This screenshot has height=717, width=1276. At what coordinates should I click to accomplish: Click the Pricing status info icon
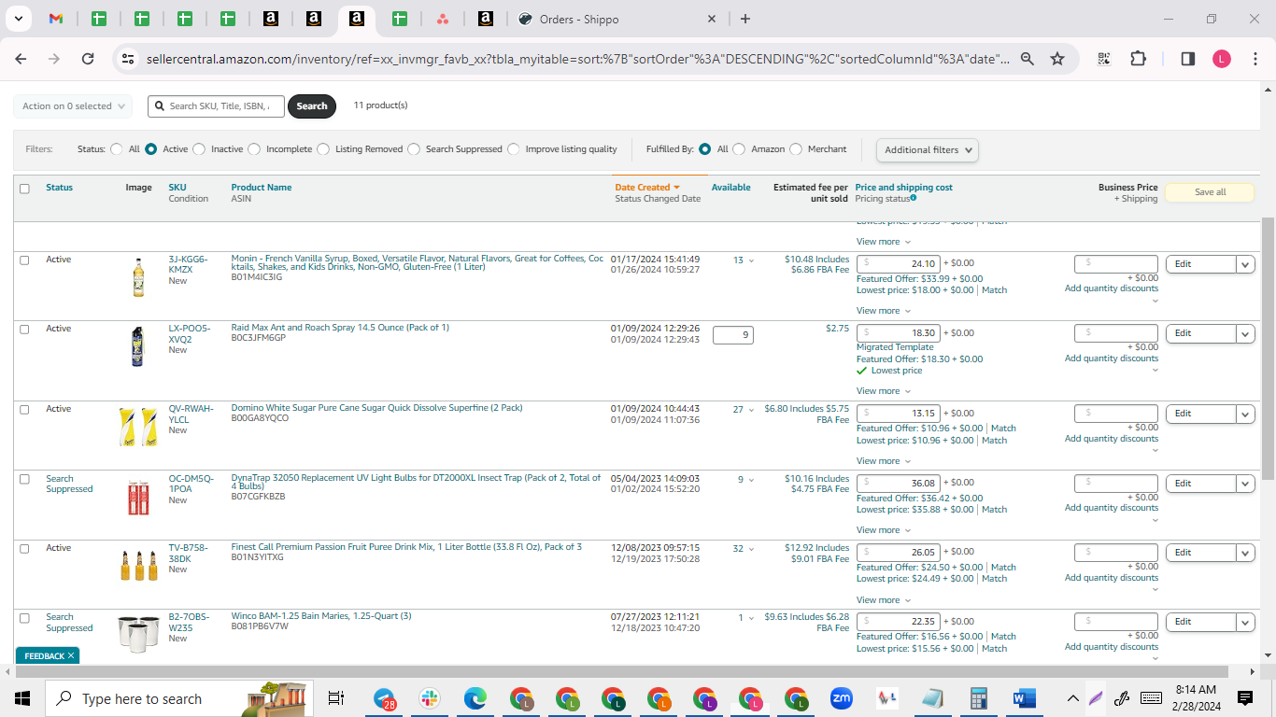[913, 198]
